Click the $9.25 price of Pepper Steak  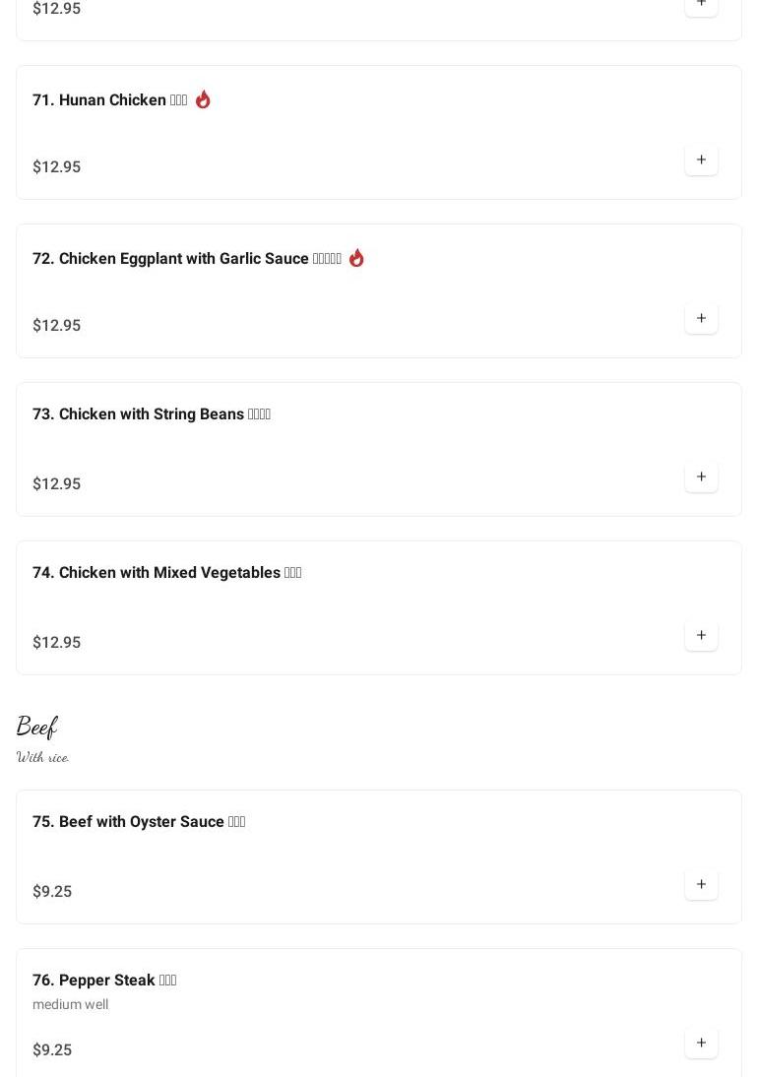[52, 1050]
